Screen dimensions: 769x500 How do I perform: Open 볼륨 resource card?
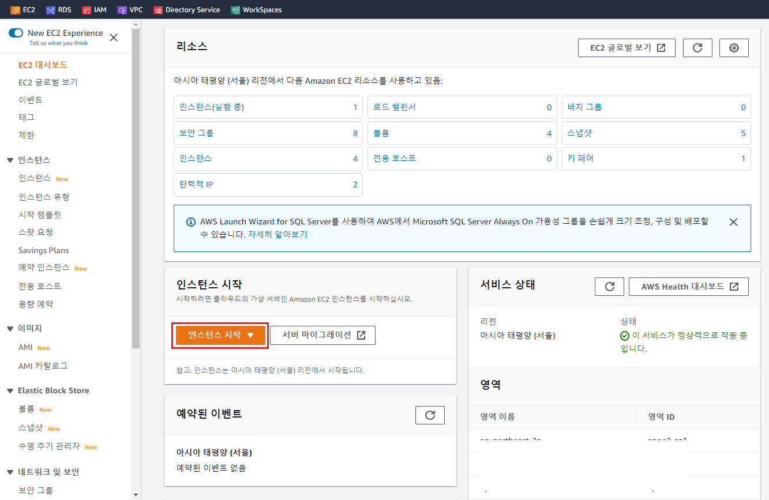pos(462,133)
